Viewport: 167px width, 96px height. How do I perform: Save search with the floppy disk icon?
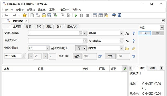pyautogui.click(x=49, y=15)
